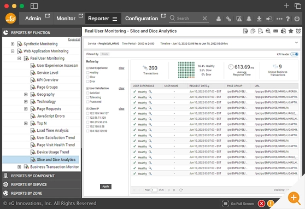The image size is (305, 209).
Task: Expand the Synthetic Monitoring node
Action: point(13,44)
